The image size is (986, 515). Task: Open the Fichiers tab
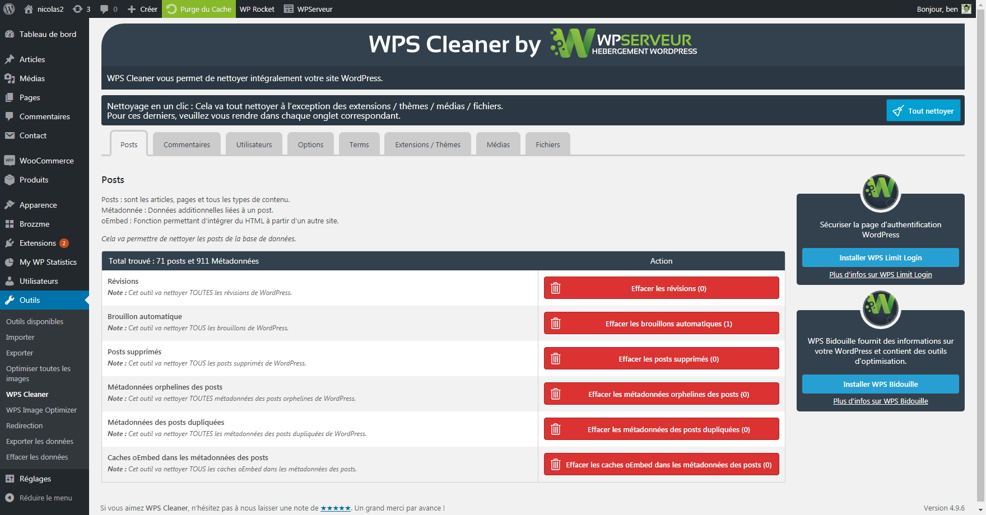tap(547, 144)
